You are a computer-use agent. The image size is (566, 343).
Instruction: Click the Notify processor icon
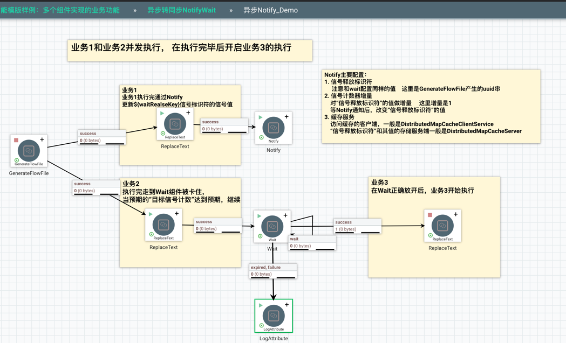point(274,128)
